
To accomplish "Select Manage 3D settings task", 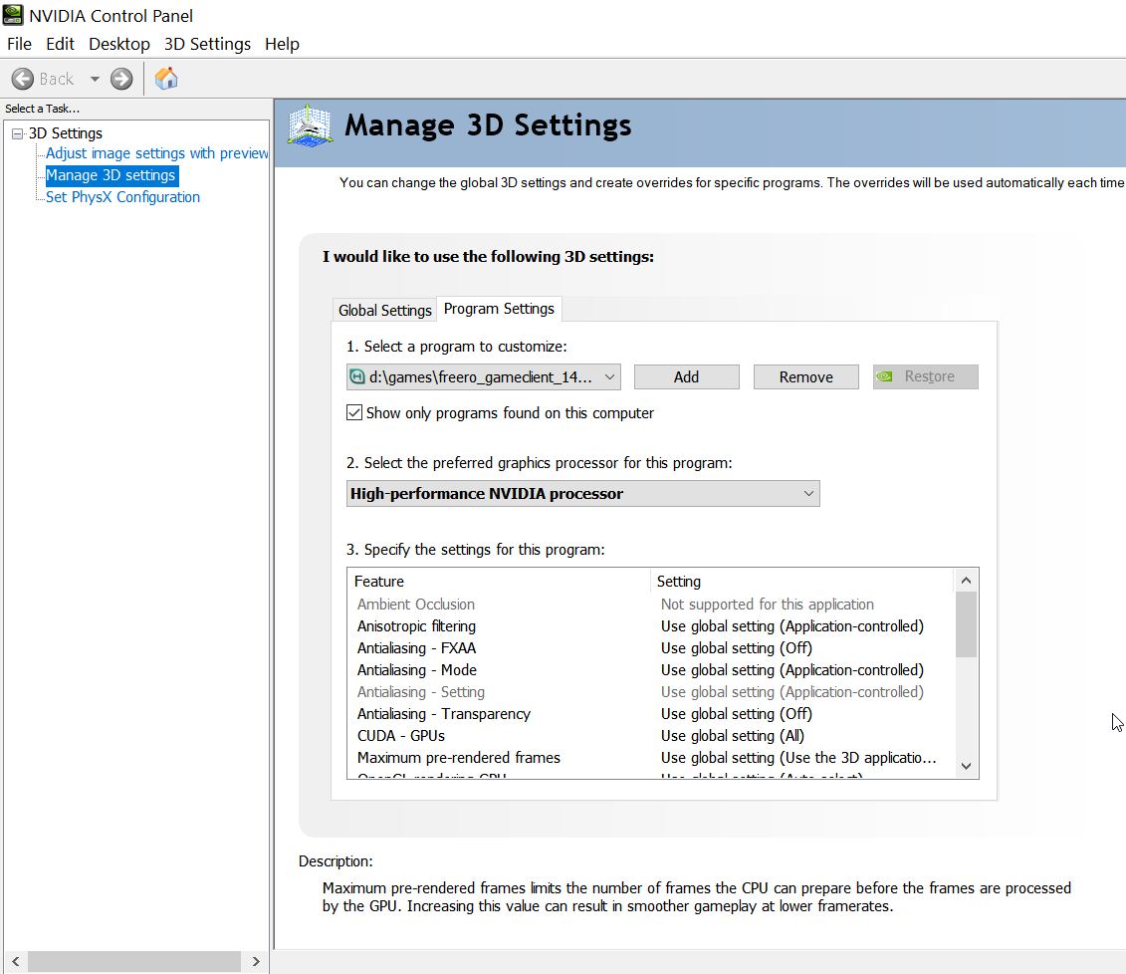I will coord(112,175).
